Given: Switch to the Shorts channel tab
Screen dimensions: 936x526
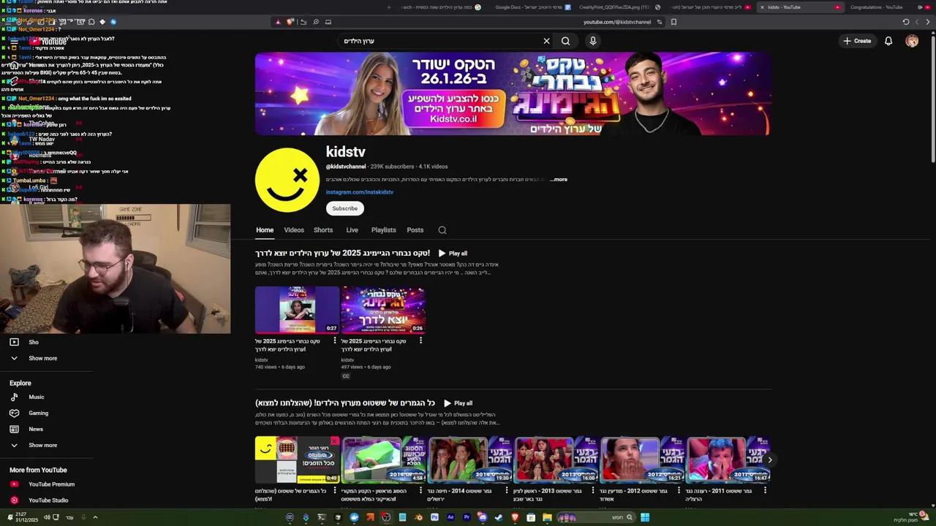Looking at the screenshot, I should tap(323, 230).
